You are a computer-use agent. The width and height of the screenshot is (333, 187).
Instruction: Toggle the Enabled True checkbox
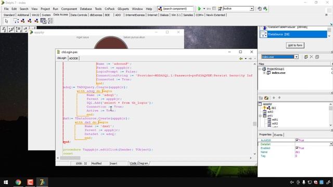click(297, 148)
